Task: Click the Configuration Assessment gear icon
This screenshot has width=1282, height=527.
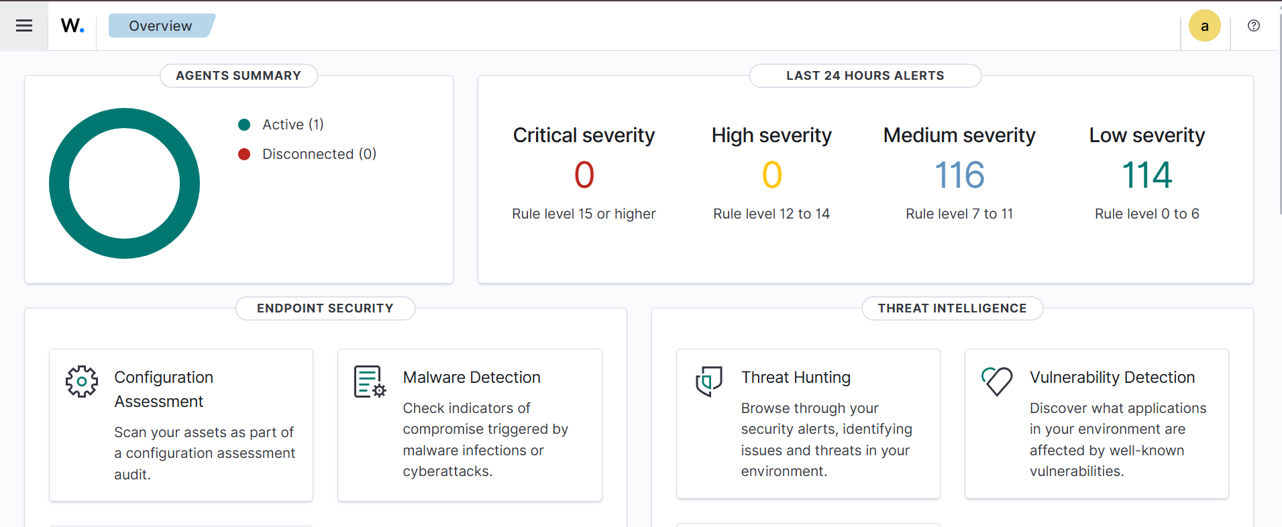Action: [82, 382]
